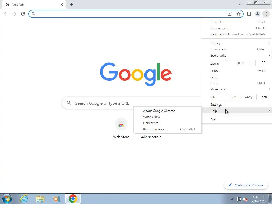This screenshot has height=204, width=272.
Task: Open What's New in Help submenu
Action: click(168, 117)
